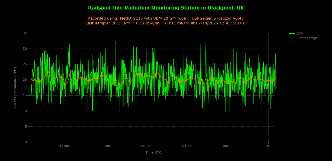Image resolution: width=332 pixels, height=161 pixels.
Task: Select the 'Recorded using: NetIO GC10' subtitle line
Action: (x=166, y=18)
